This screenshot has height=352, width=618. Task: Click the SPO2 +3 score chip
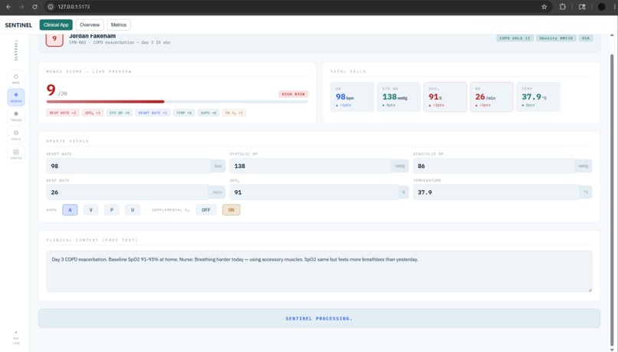point(93,113)
